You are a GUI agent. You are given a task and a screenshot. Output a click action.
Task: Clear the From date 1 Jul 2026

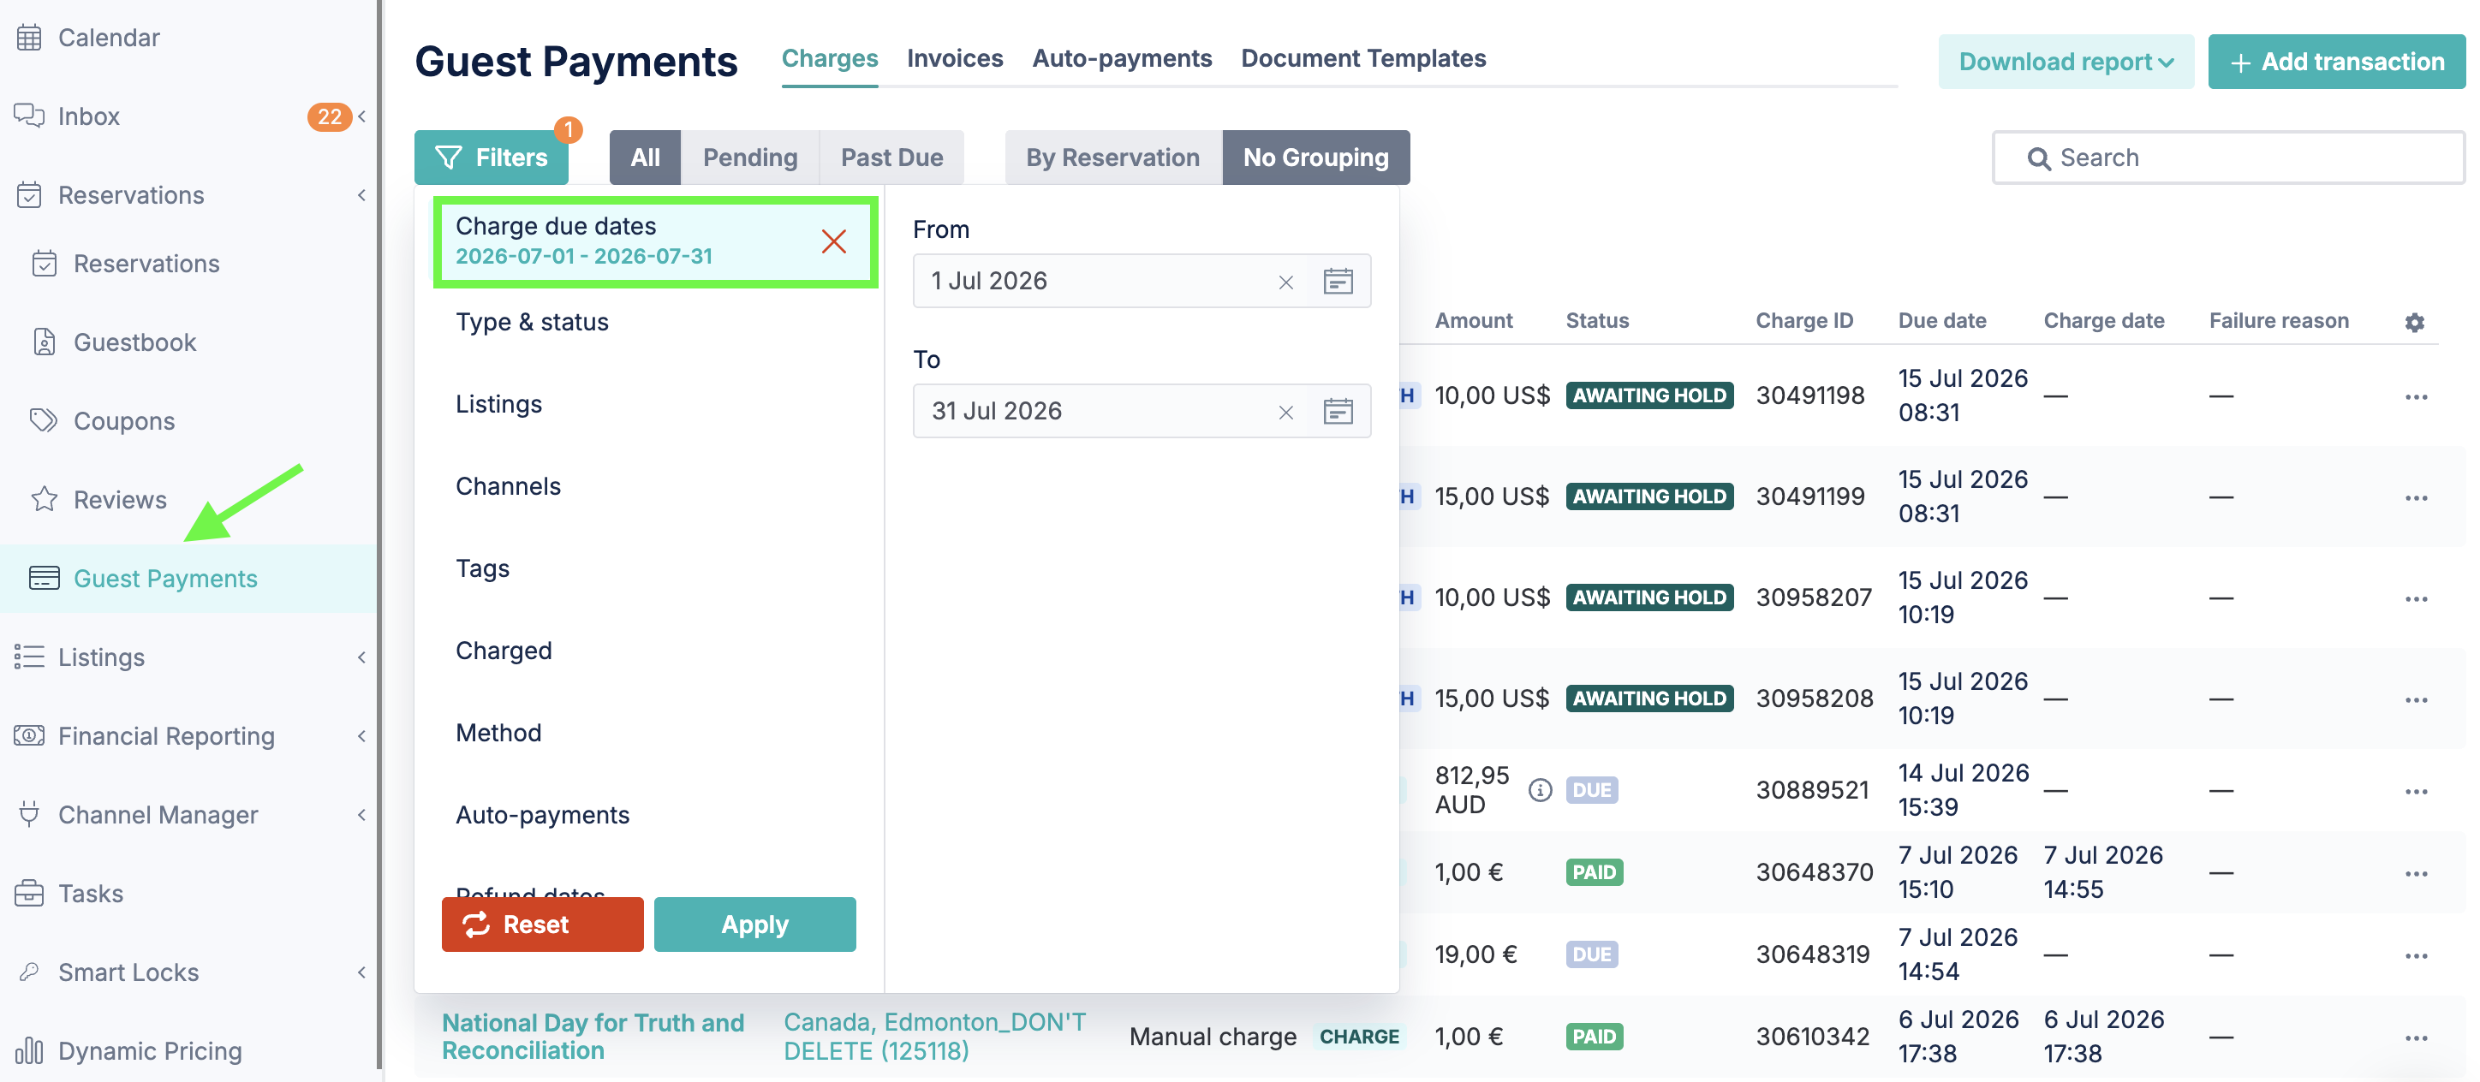click(x=1285, y=282)
